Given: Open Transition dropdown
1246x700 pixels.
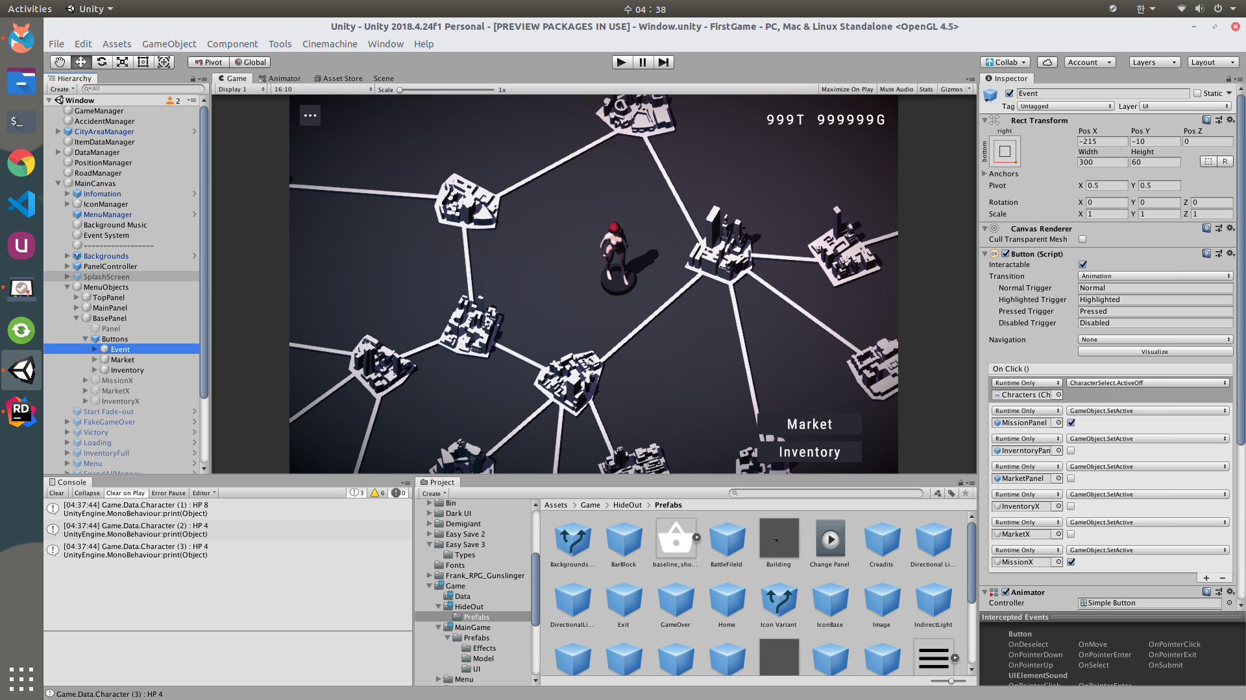Looking at the screenshot, I should coord(1155,276).
